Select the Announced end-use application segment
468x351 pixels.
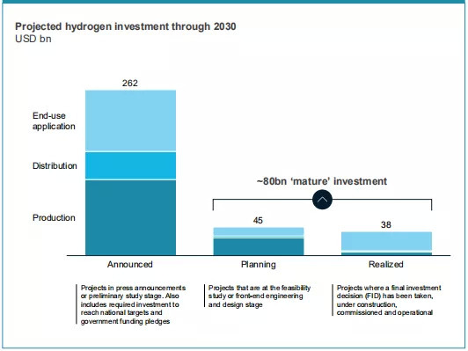(x=130, y=121)
